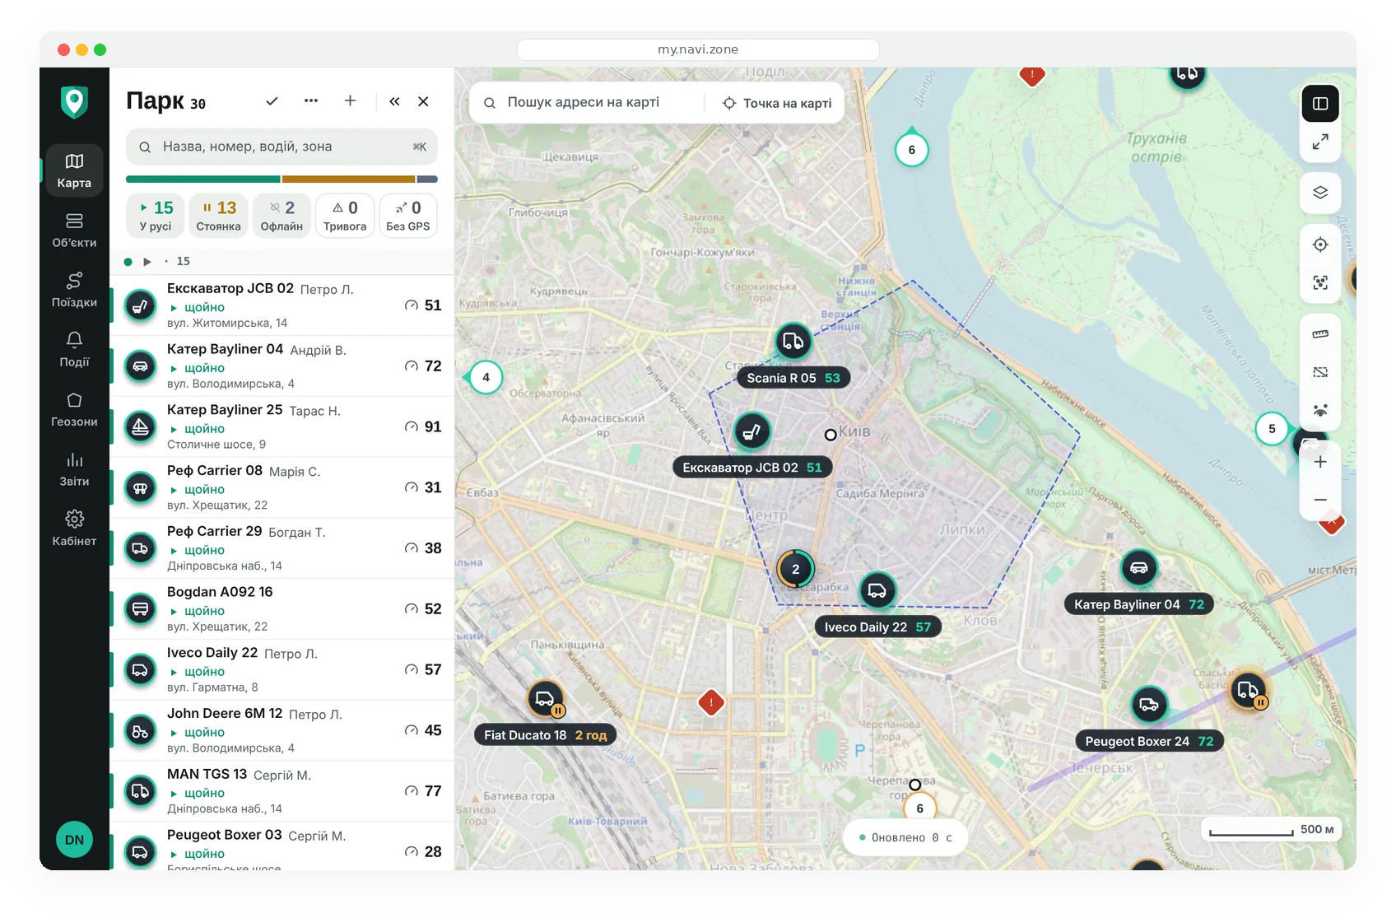Filter by Без GPS status

click(407, 216)
